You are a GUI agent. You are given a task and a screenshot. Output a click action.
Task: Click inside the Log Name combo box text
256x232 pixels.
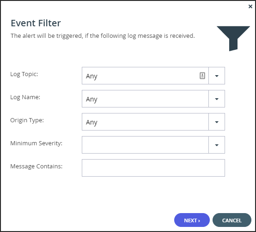(145, 99)
